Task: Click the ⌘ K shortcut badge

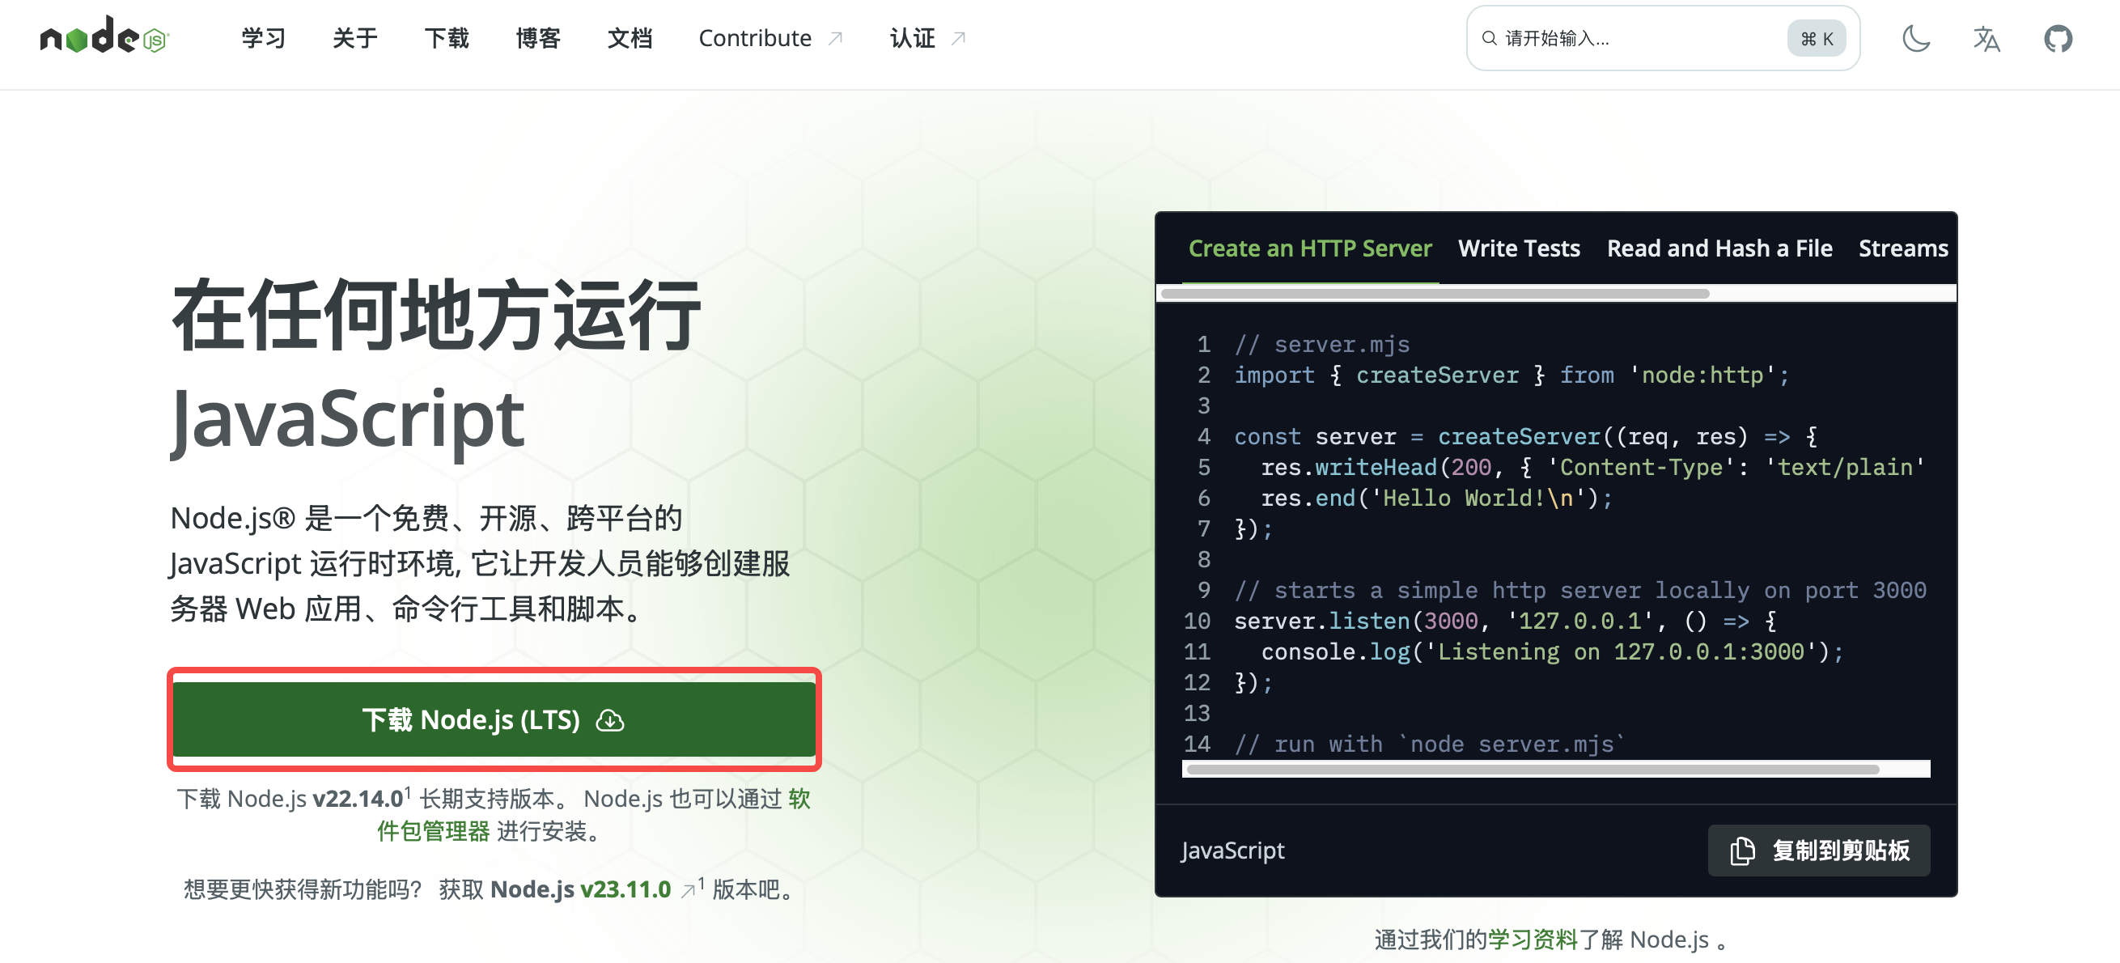Action: pyautogui.click(x=1817, y=38)
